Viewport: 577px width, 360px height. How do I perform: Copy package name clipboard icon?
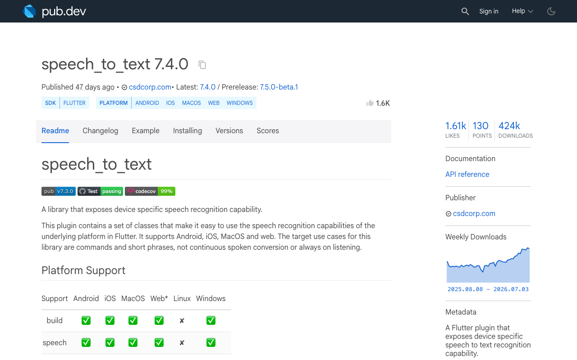[202, 65]
